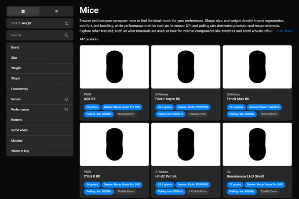The image size is (299, 199).
Task: Click the AIM 8K product title
Action: pos(90,99)
